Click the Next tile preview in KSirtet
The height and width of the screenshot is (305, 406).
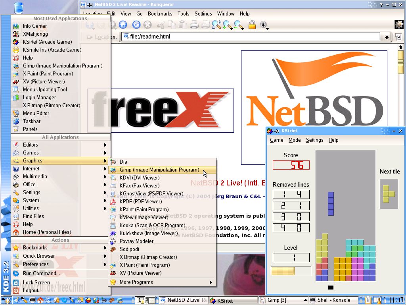[389, 194]
